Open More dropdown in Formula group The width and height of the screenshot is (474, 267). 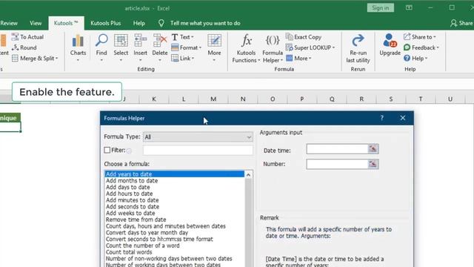pyautogui.click(x=298, y=58)
